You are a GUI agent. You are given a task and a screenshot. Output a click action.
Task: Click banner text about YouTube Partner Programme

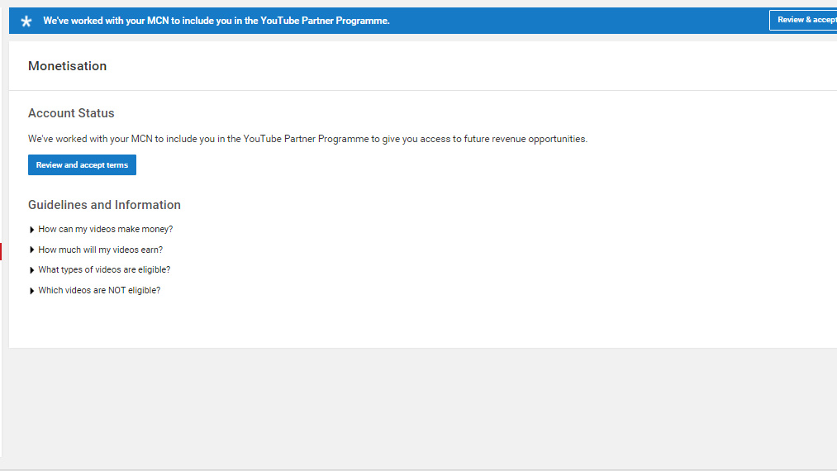tap(216, 21)
